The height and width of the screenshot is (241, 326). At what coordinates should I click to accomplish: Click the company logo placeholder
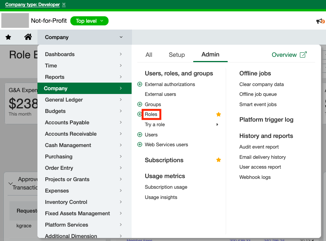[15, 20]
